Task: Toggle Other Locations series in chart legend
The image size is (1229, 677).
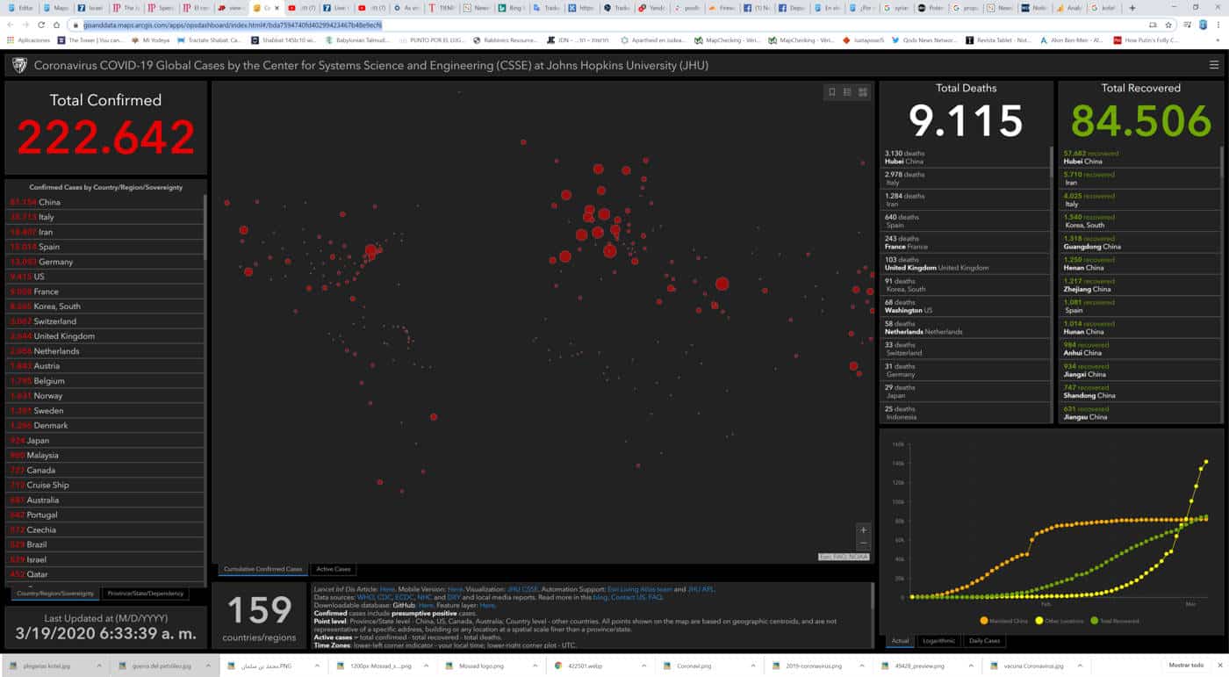Action: pos(1059,621)
